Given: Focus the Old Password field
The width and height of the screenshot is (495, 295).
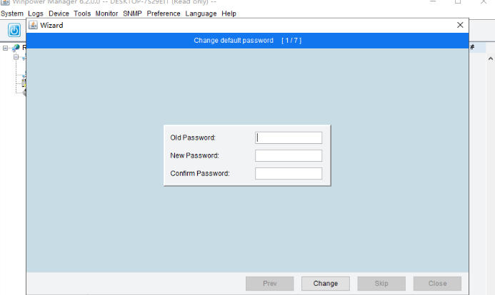Looking at the screenshot, I should [x=289, y=138].
